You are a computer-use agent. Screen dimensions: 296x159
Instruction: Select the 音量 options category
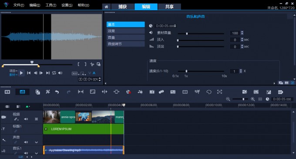coord(125,37)
